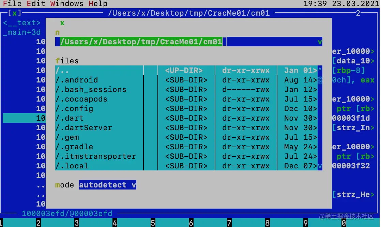Click the file list scrollbar thumb
This screenshot has height=227, width=381.
(320, 80)
